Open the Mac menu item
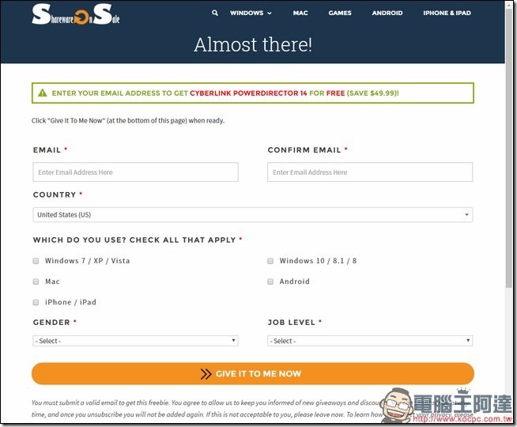The image size is (517, 427). click(x=300, y=13)
